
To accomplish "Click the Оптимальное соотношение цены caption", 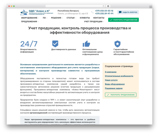I will click(x=93, y=52).
